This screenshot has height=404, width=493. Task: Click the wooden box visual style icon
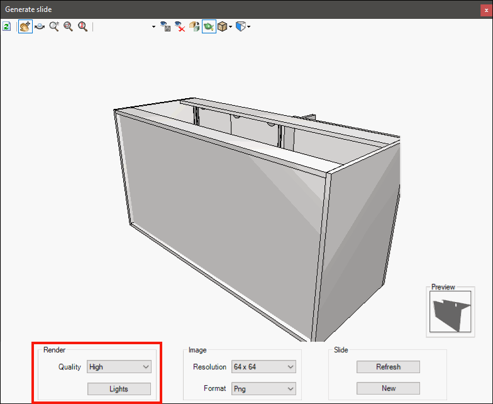pos(223,26)
